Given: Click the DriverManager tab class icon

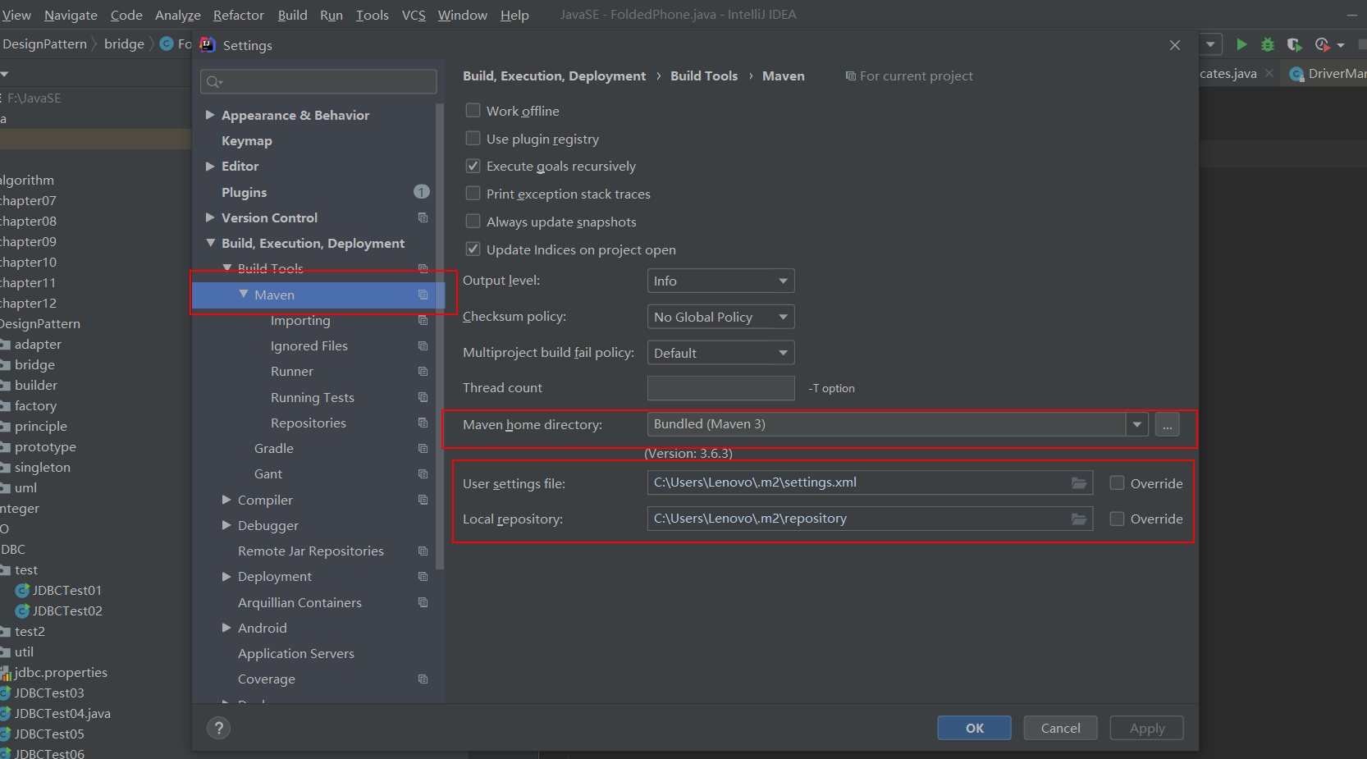Looking at the screenshot, I should coord(1296,74).
